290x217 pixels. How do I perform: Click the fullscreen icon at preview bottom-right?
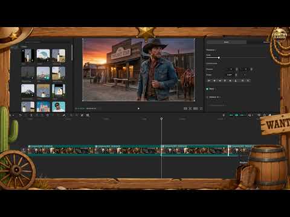click(x=201, y=108)
